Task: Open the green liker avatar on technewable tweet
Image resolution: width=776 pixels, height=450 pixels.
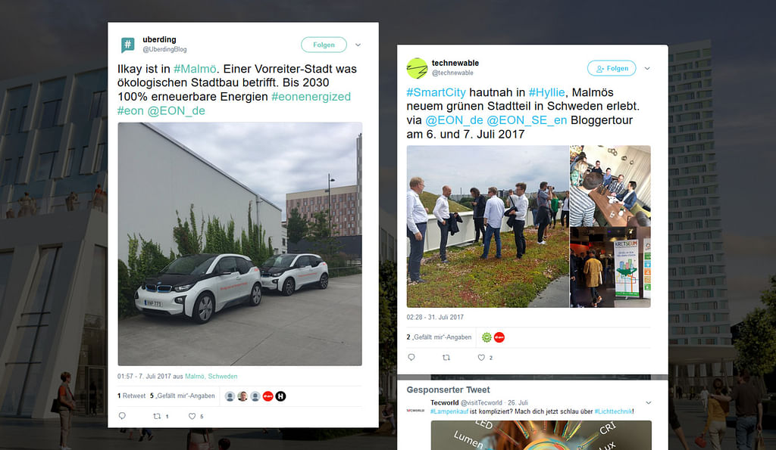Action: point(487,337)
